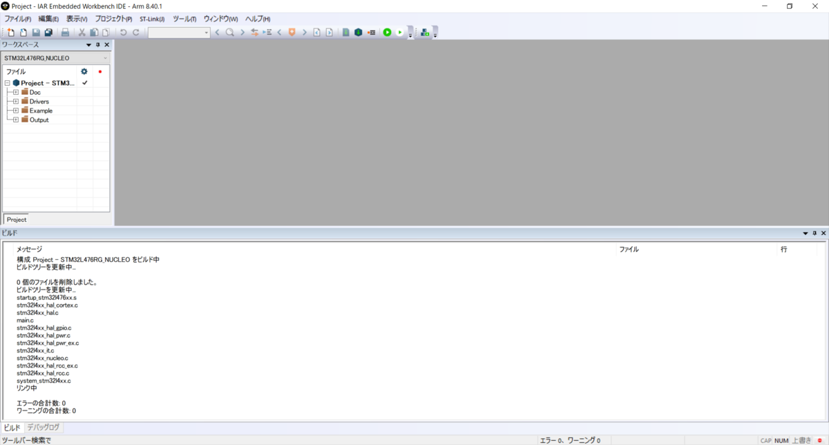
Task: Pin the Build panel
Action: click(814, 234)
